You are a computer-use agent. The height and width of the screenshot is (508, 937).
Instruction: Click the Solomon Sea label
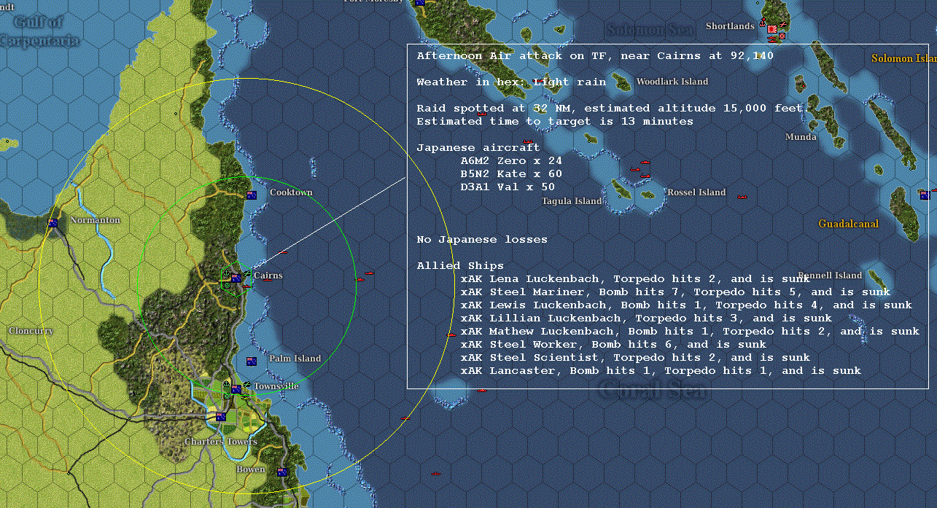coord(648,30)
